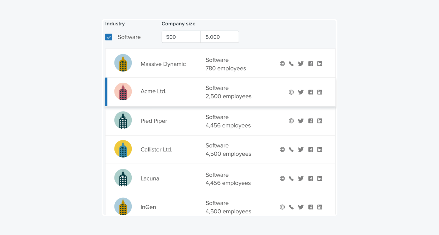Open Pied Piper's LinkedIn profile

[320, 121]
